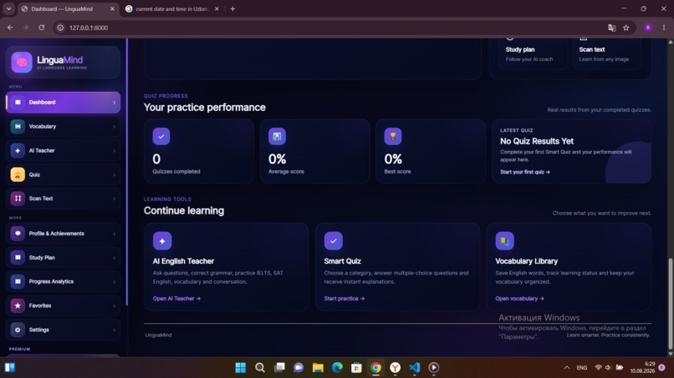This screenshot has height=378, width=674.
Task: Click the Study Plan sidebar icon
Action: [x=18, y=258]
